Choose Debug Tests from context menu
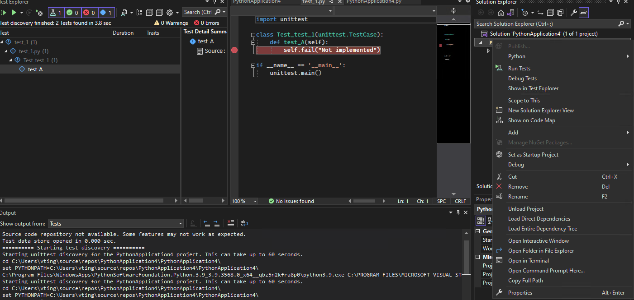Viewport: 634px width, 300px height. pos(563,78)
